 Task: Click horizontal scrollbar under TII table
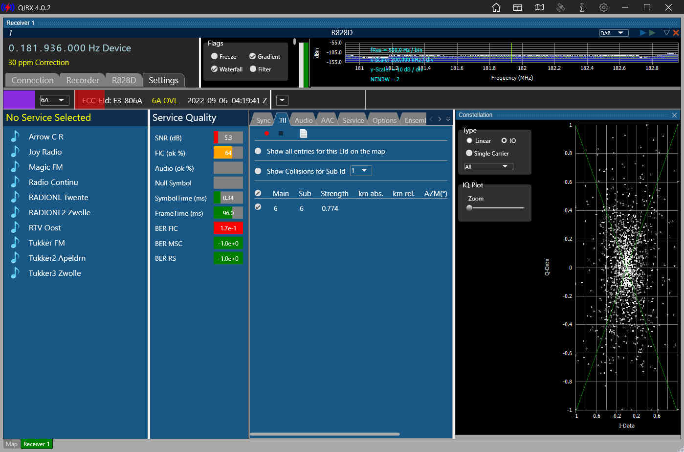pos(325,434)
